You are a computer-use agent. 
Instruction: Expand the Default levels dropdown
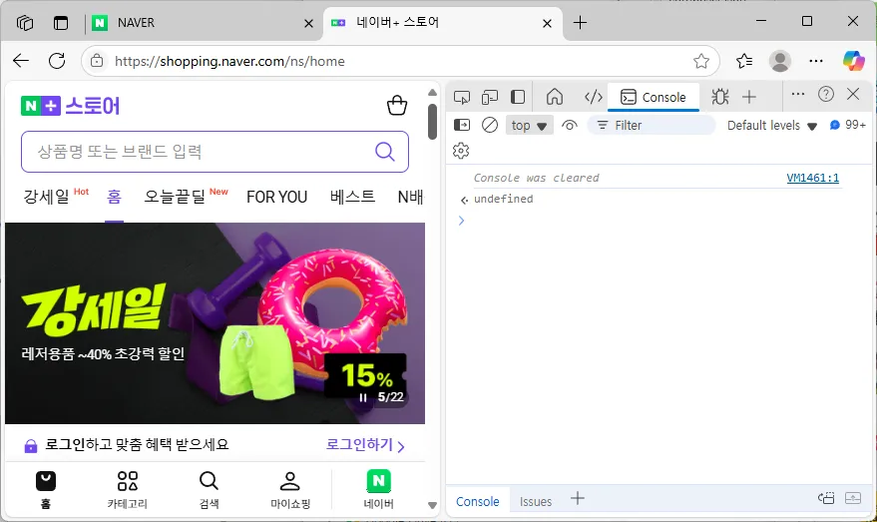coord(772,126)
